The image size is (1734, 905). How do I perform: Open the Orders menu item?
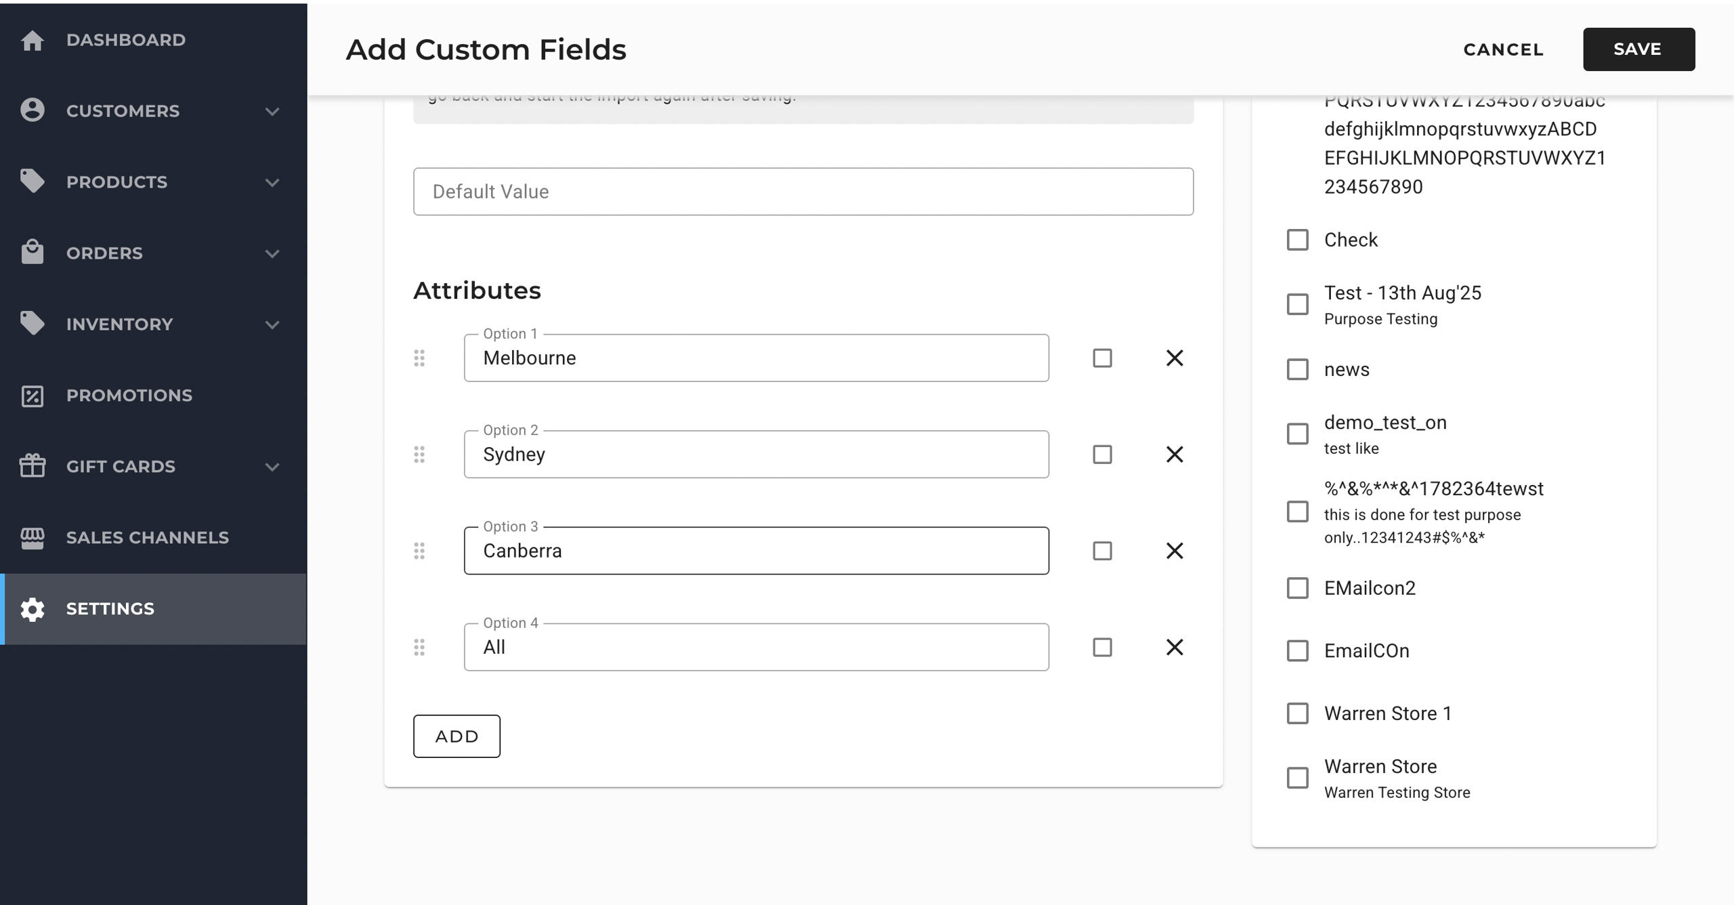pyautogui.click(x=104, y=253)
